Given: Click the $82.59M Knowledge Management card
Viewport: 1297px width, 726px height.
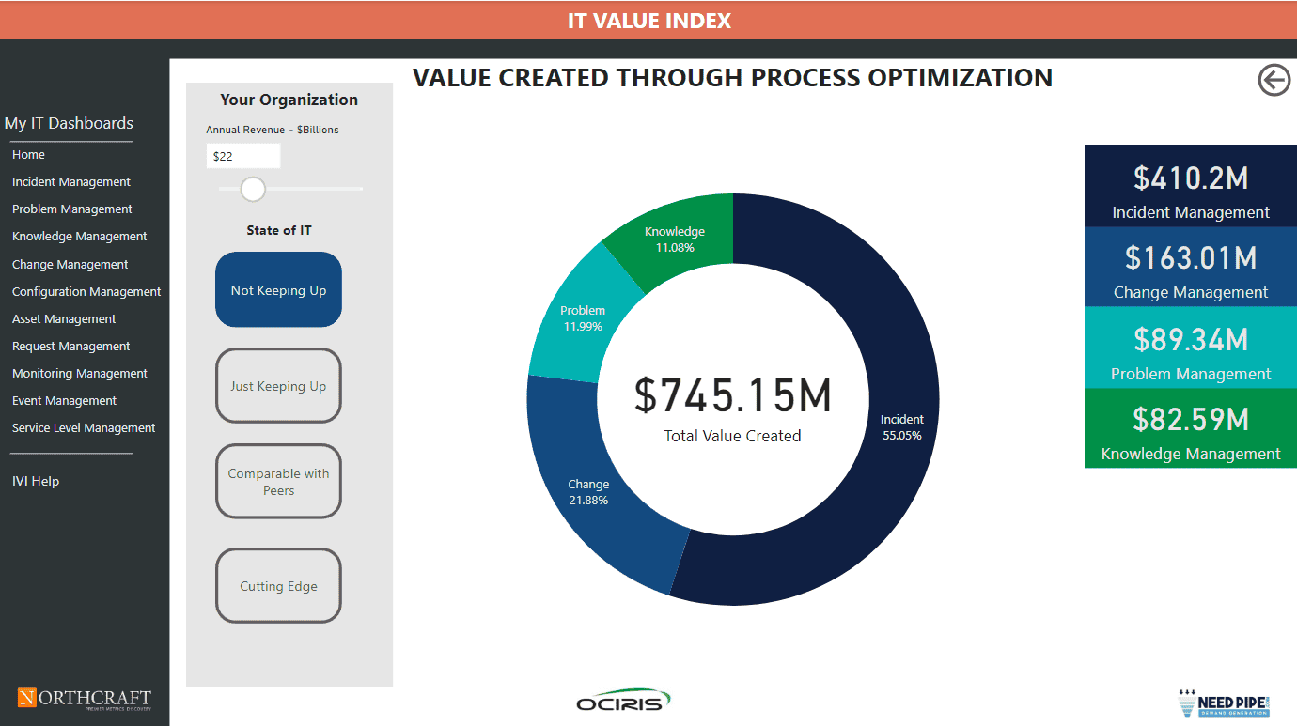Looking at the screenshot, I should pos(1190,428).
